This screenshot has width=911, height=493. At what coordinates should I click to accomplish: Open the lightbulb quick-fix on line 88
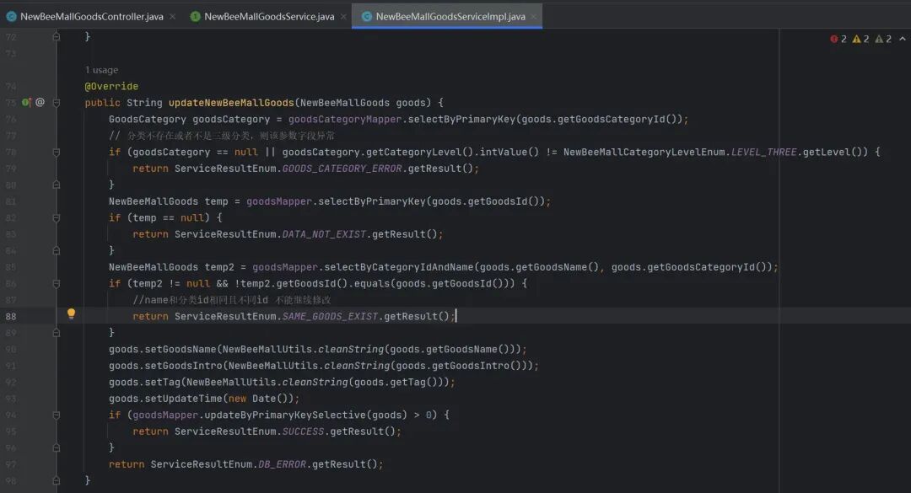pos(71,314)
